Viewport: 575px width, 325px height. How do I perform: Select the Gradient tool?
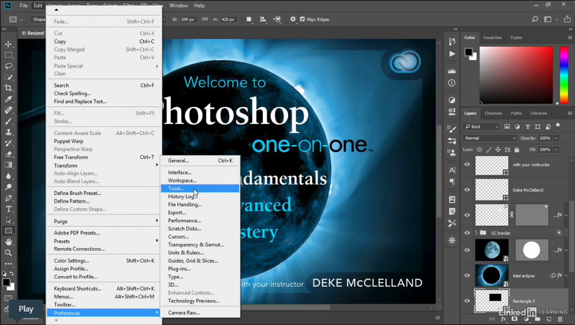coord(8,165)
